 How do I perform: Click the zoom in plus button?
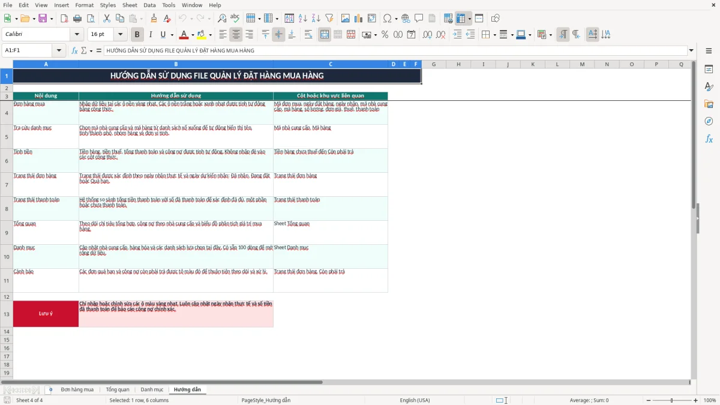coord(696,400)
